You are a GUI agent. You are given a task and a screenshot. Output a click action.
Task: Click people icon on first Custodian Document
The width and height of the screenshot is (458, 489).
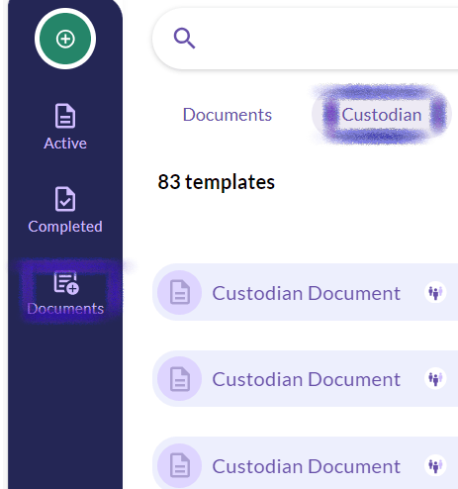435,292
